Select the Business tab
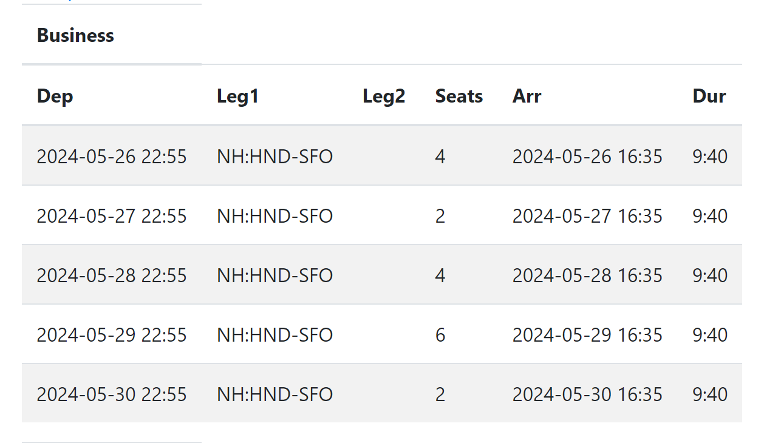This screenshot has height=443, width=781. pyautogui.click(x=75, y=35)
